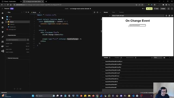Open preview in new window icon
The width and height of the screenshot is (174, 98).
[172, 16]
